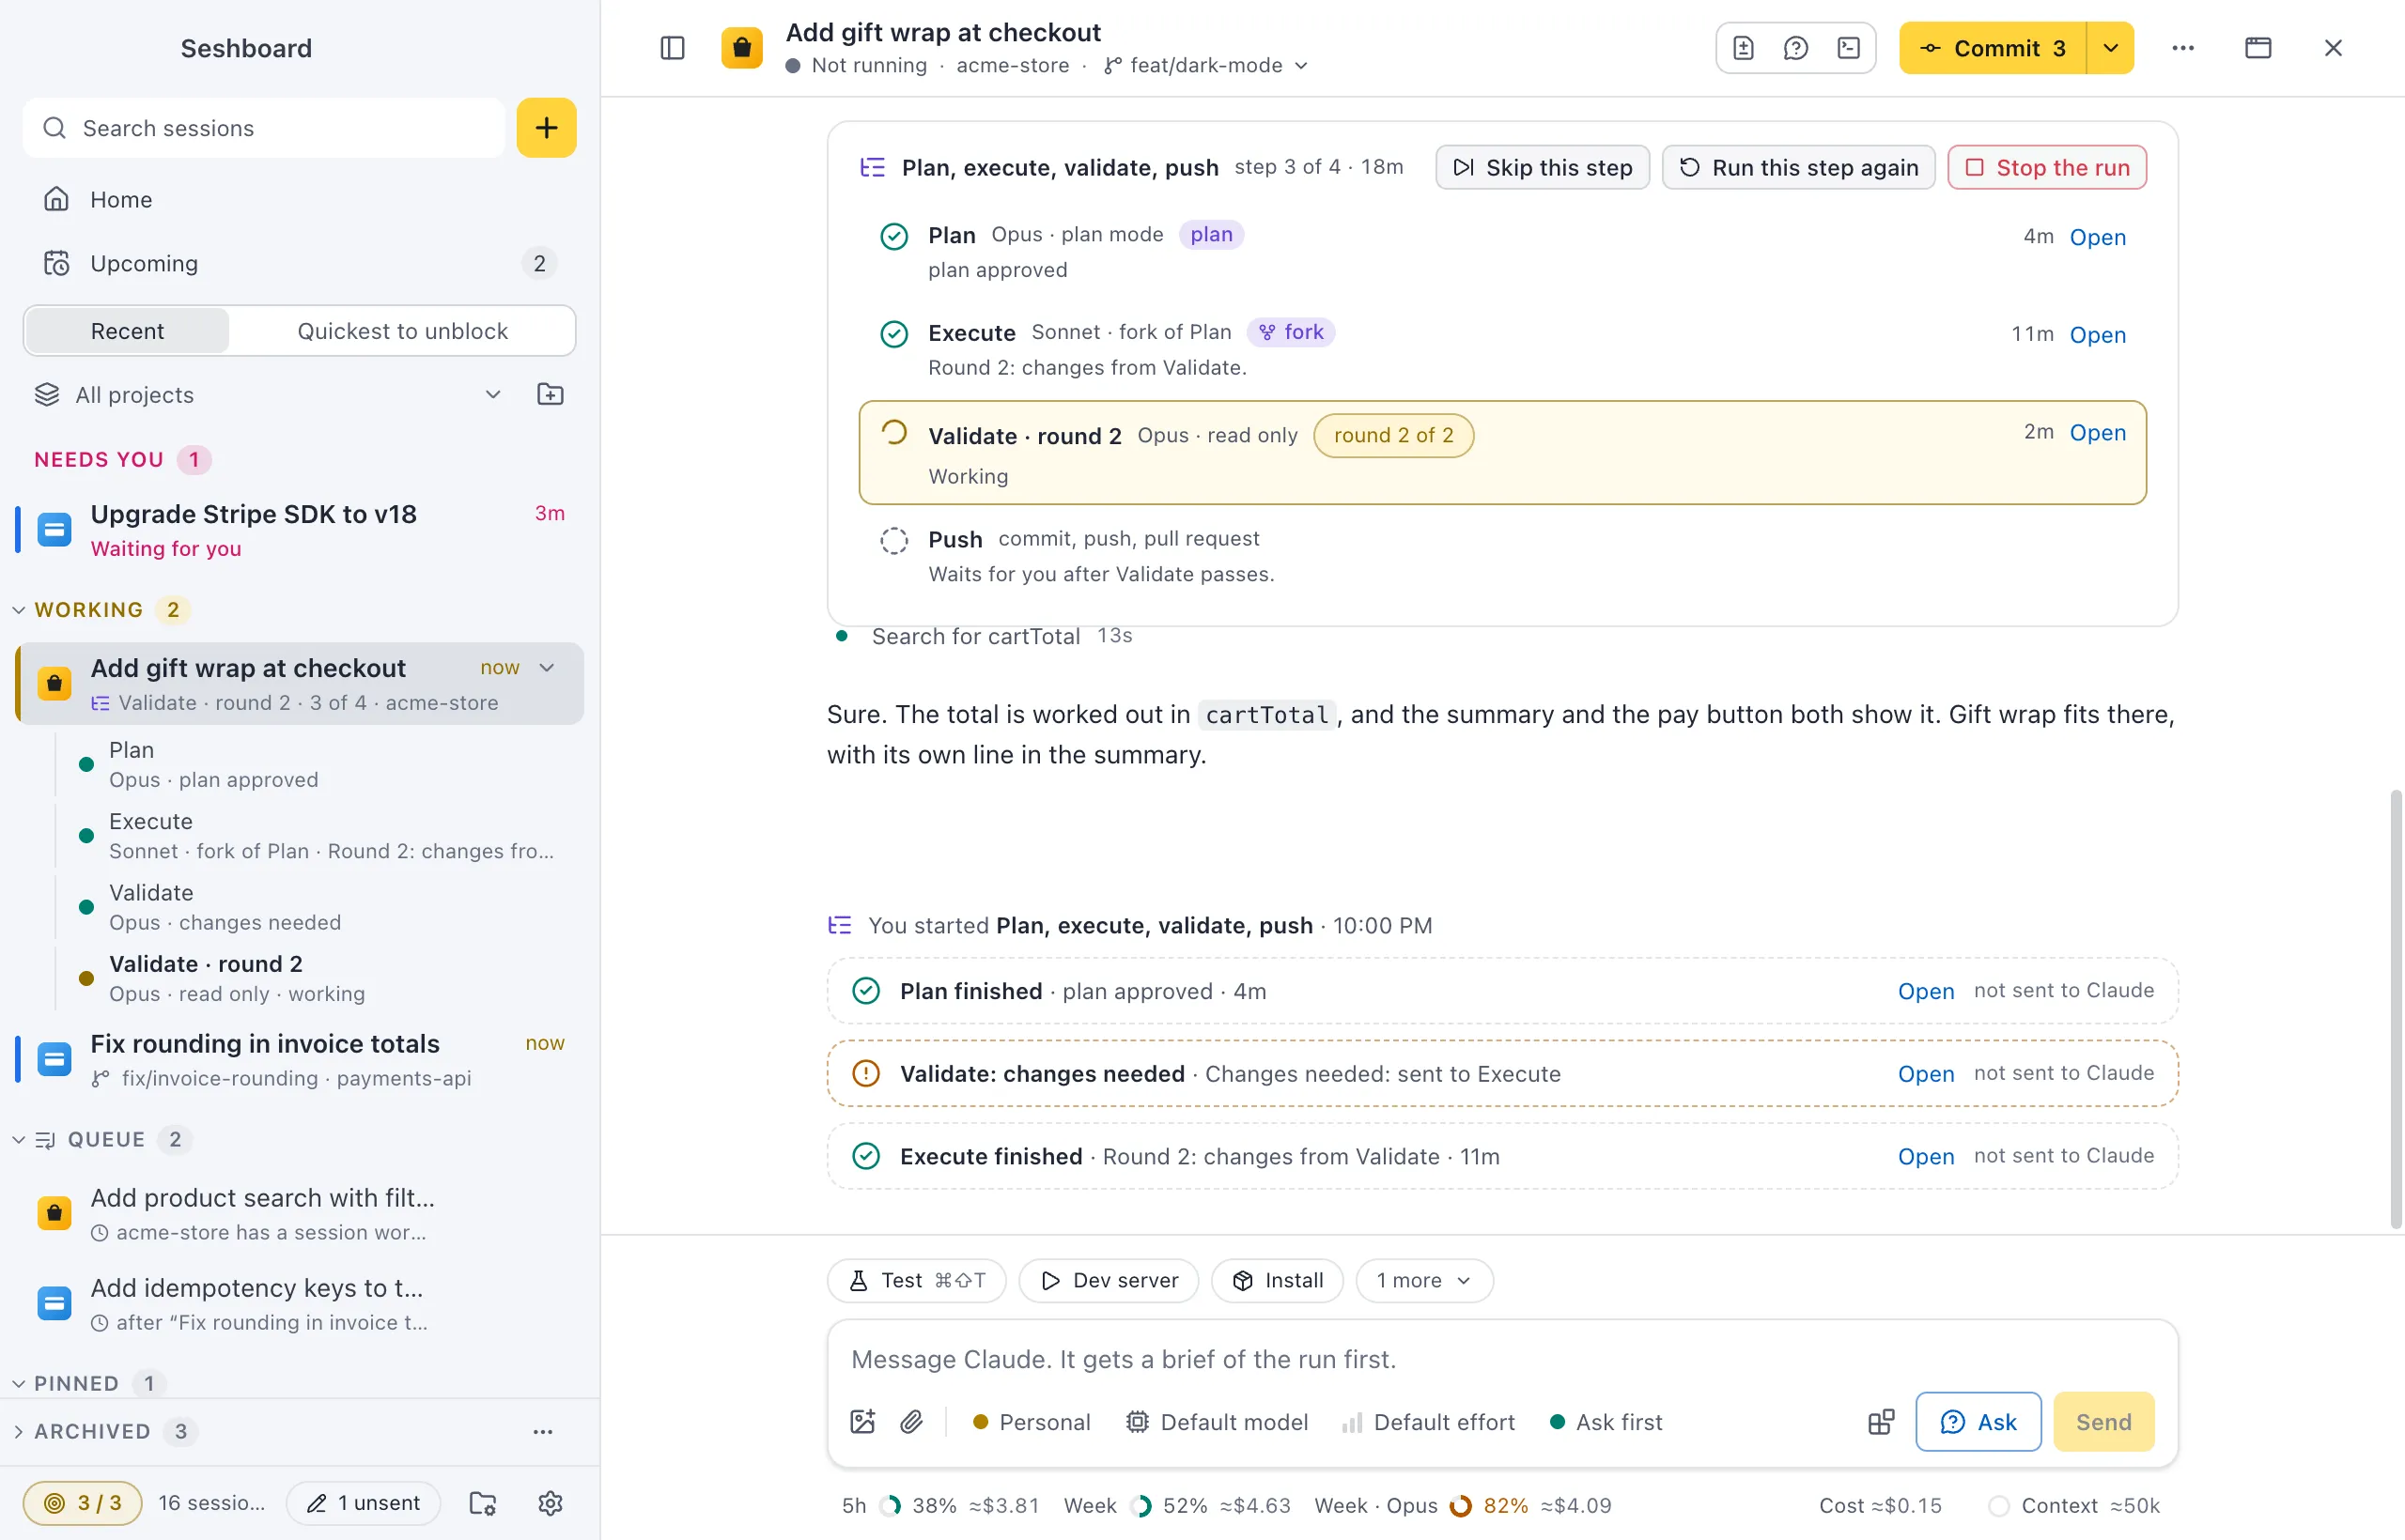Click Commit 3 button
Image resolution: width=2405 pixels, height=1540 pixels.
click(x=1993, y=48)
